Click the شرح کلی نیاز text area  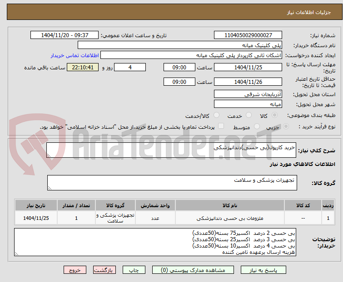(171, 150)
